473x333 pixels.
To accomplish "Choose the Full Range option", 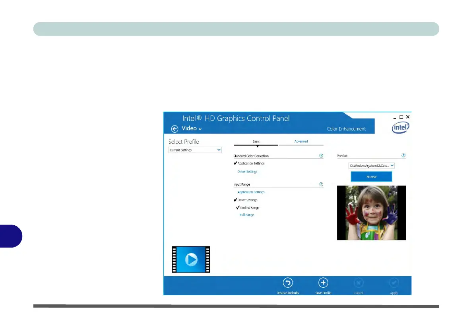I will pos(247,215).
